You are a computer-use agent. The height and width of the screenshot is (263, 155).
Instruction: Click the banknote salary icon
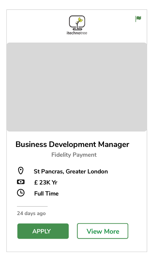click(x=20, y=182)
